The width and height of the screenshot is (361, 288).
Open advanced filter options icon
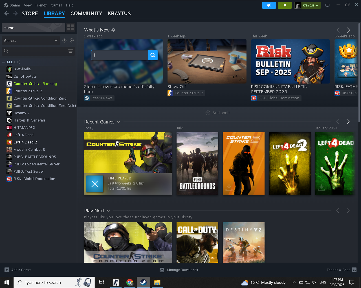pos(71,51)
